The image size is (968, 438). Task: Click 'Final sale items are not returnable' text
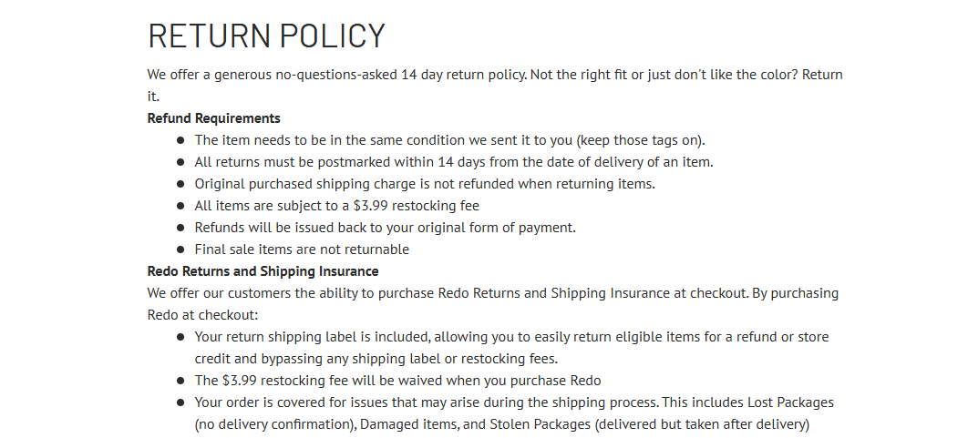click(x=302, y=250)
